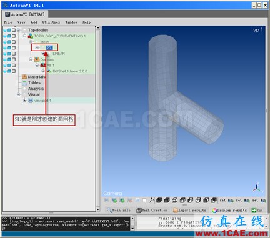Click the Display results button

point(229,210)
